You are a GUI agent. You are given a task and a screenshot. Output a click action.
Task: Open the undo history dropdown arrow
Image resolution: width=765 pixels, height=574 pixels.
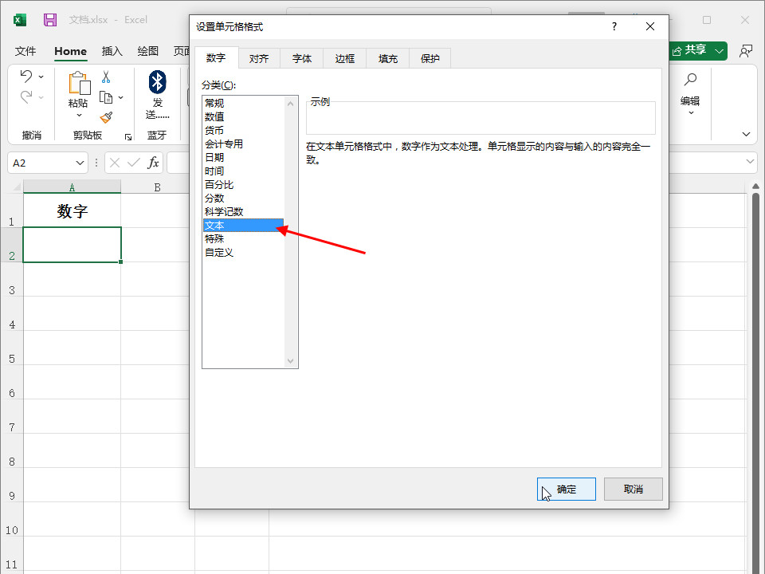[41, 77]
